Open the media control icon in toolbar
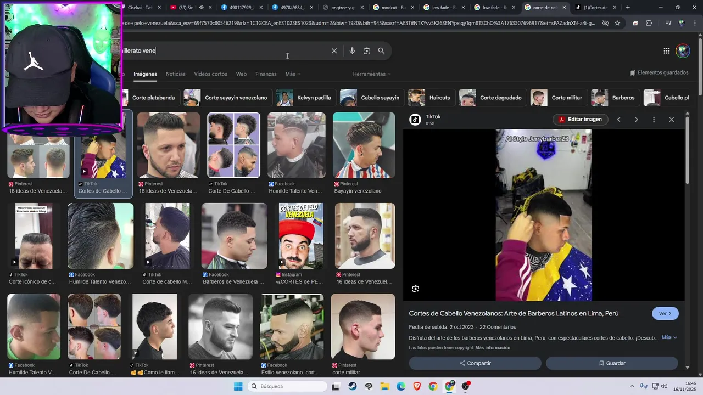Viewport: 703px width, 395px height. pos(668,23)
